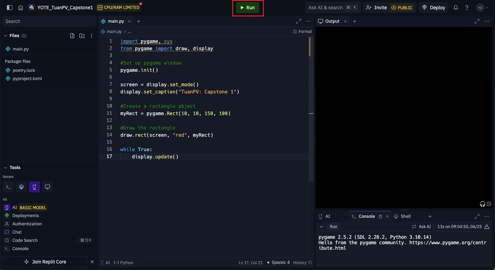This screenshot has height=270, width=495.
Task: Open the editor pane more options
Action: [308, 21]
